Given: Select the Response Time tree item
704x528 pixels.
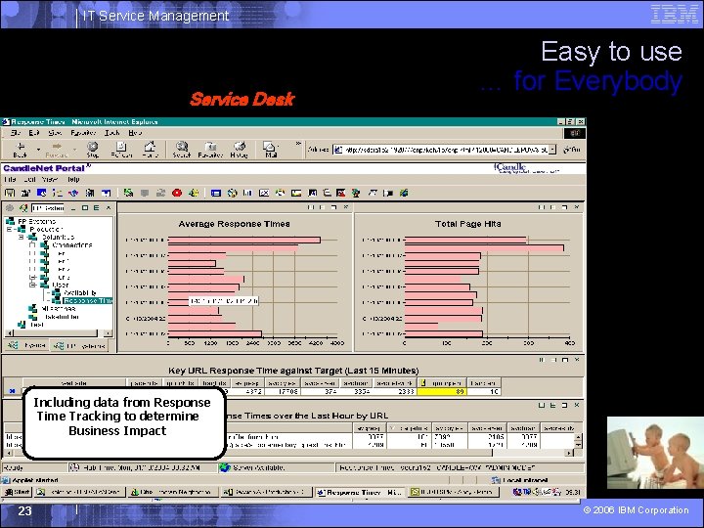Looking at the screenshot, I should [x=88, y=301].
